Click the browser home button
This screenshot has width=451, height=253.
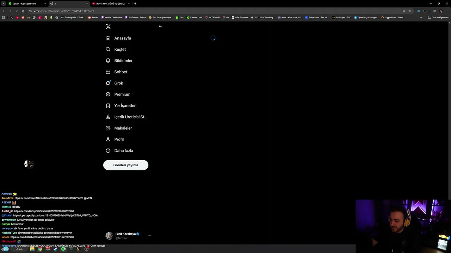pos(23,11)
